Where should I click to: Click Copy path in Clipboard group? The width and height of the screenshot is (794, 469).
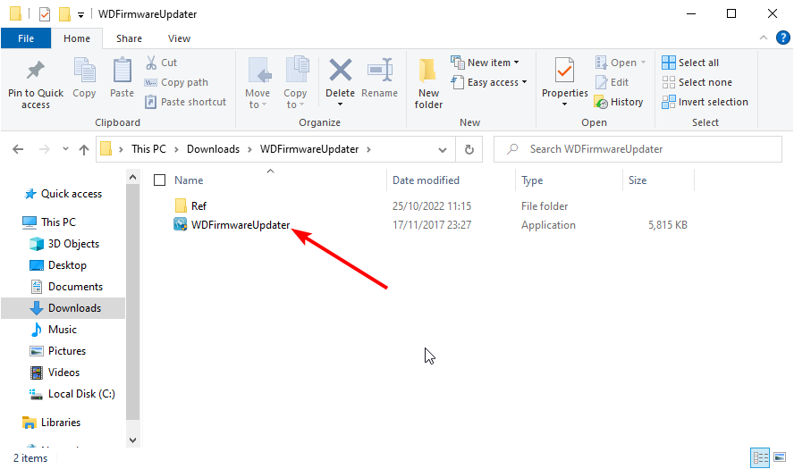coord(176,82)
